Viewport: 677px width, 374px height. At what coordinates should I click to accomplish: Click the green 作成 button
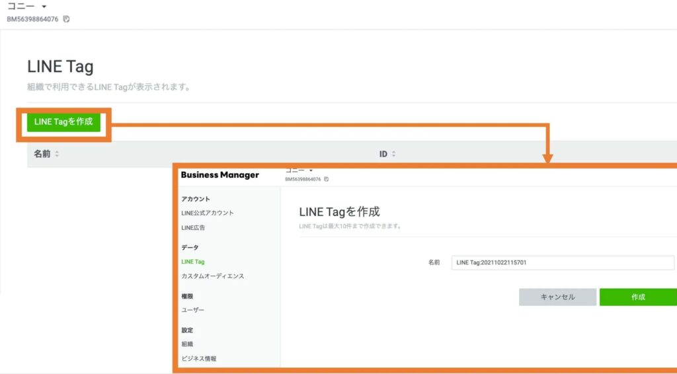[x=638, y=297]
